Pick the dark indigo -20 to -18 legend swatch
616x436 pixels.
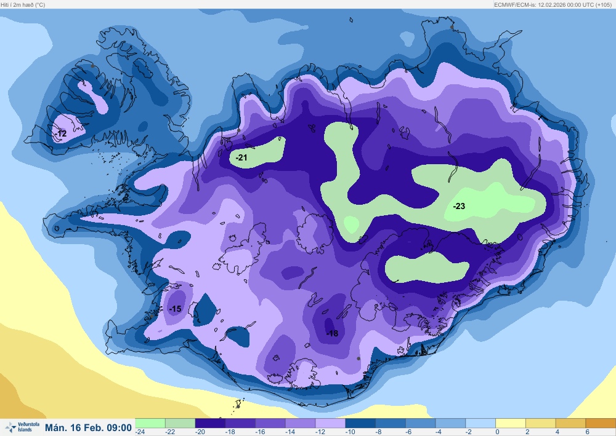coord(210,423)
